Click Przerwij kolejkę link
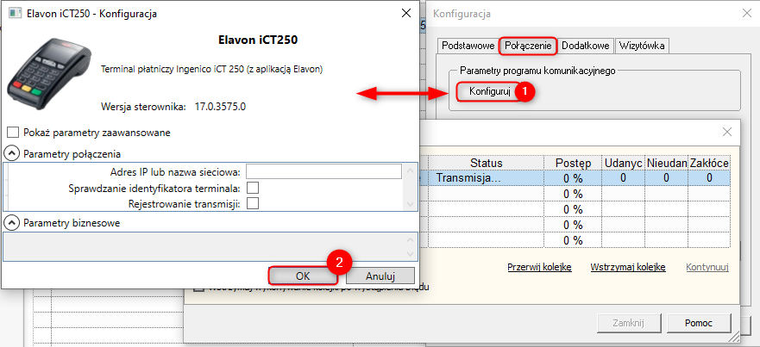Viewport: 760px width, 347px height. pyautogui.click(x=539, y=267)
